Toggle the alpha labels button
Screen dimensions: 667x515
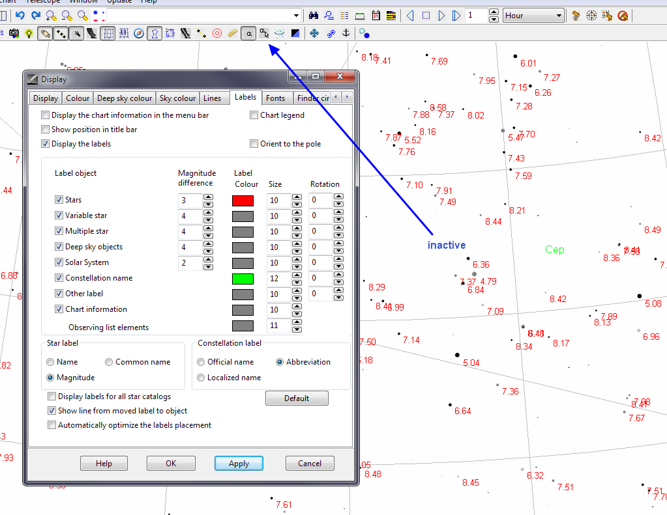249,33
